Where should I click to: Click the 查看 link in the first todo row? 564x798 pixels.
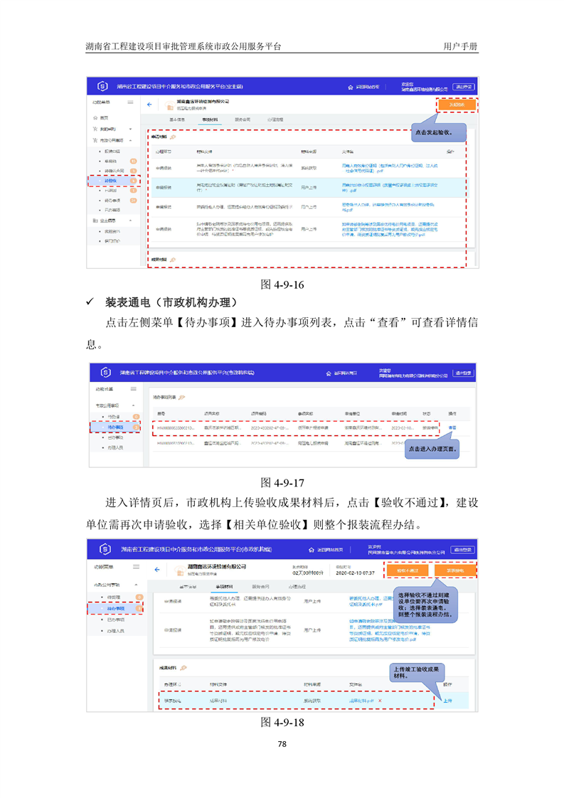(x=452, y=428)
